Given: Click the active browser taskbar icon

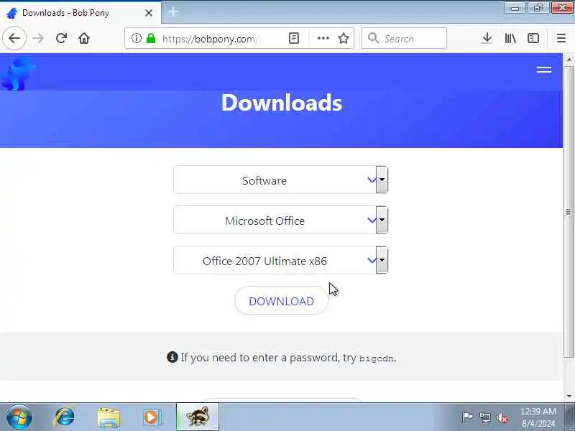Looking at the screenshot, I should (x=198, y=417).
